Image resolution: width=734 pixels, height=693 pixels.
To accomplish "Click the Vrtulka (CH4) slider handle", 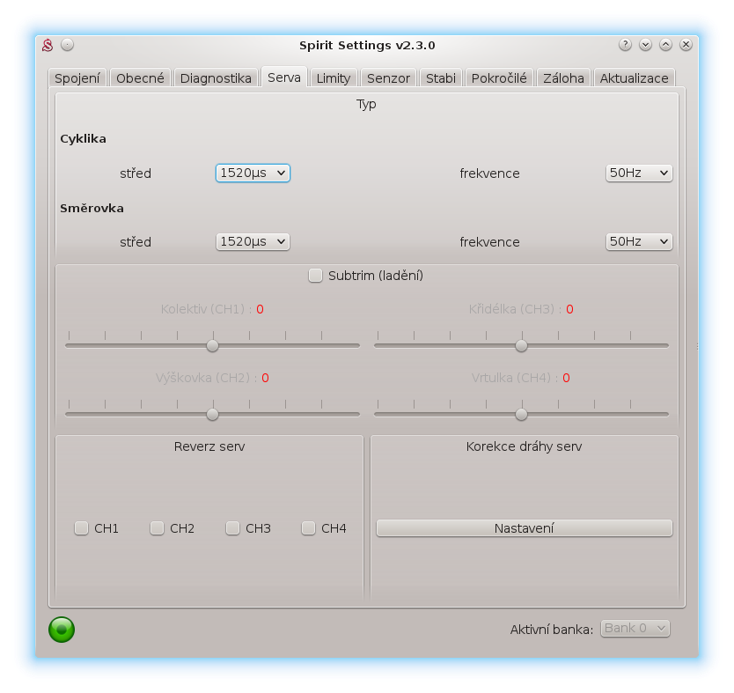I will pyautogui.click(x=521, y=414).
